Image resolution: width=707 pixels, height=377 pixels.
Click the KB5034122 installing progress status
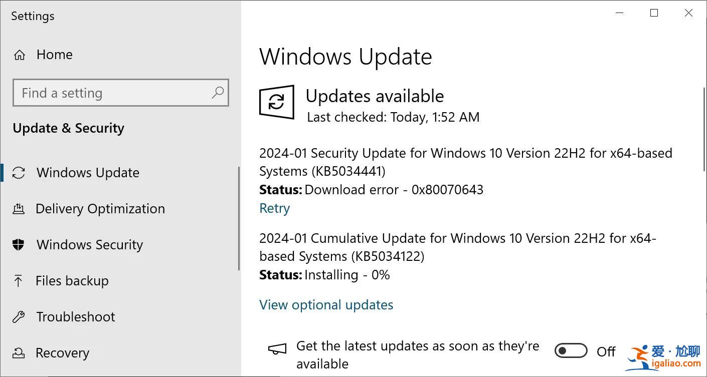[x=324, y=275]
